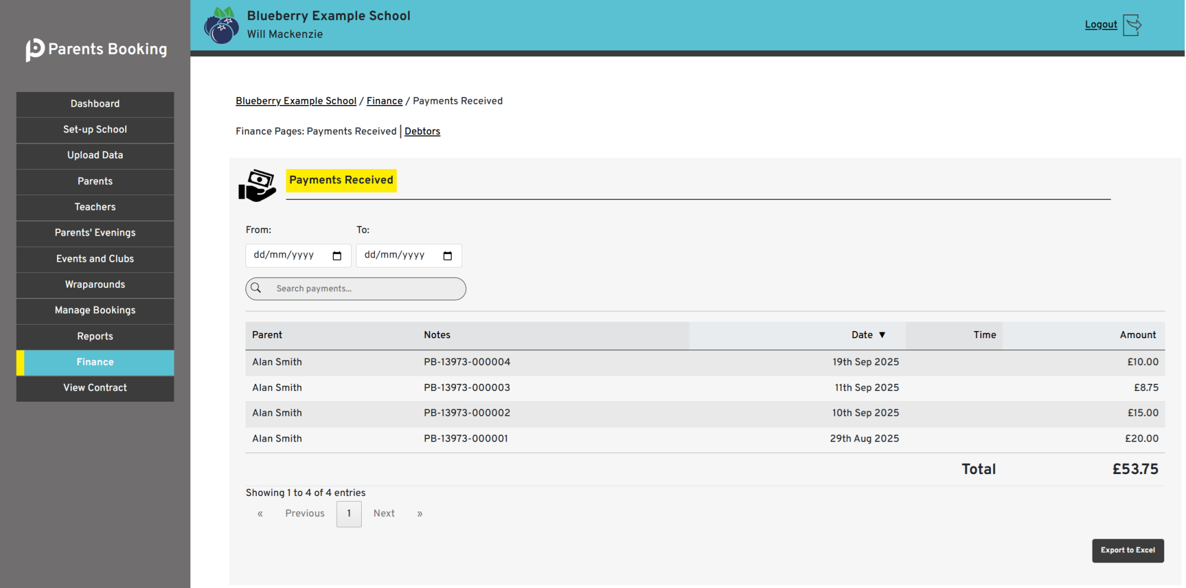Sort table by Amount column

1137,335
